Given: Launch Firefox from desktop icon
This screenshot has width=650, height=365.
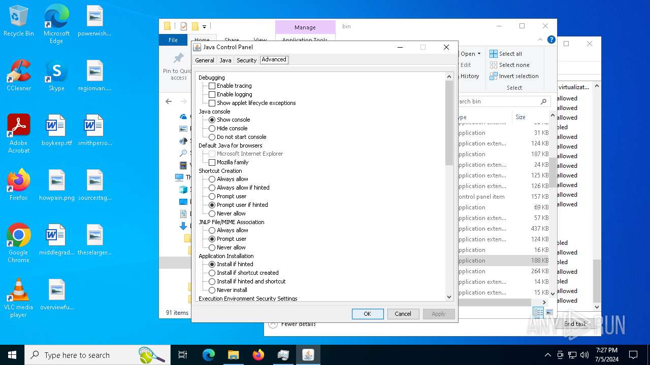Looking at the screenshot, I should tap(19, 185).
